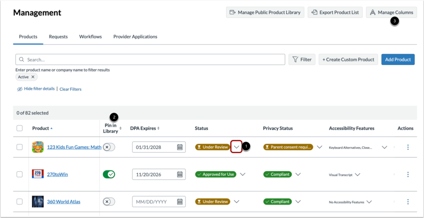The image size is (424, 218).
Task: Click the Status column header
Action: [x=201, y=128]
